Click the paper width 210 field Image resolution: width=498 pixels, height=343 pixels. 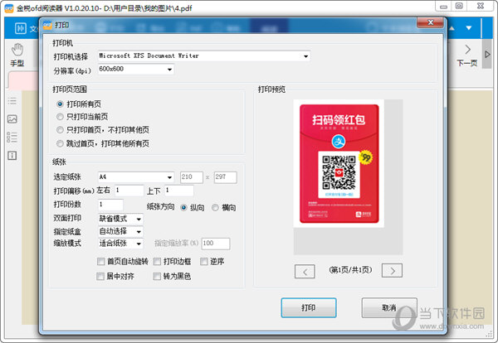coord(192,177)
